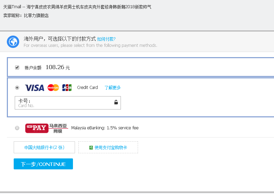Click the JCB card logo
The image size is (274, 194).
click(x=67, y=88)
